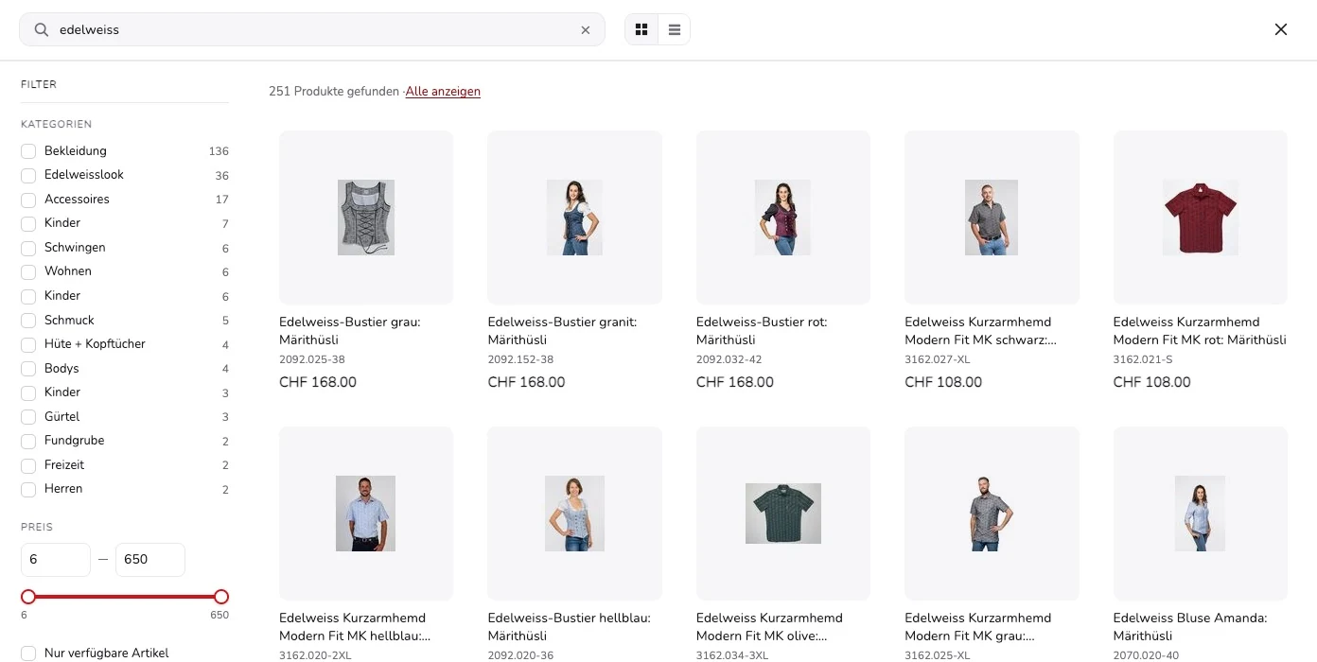Close the search overlay
This screenshot has height=662, width=1317.
coord(1281,29)
